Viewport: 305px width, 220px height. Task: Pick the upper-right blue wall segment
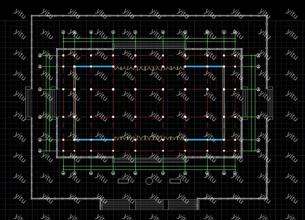pos(204,67)
